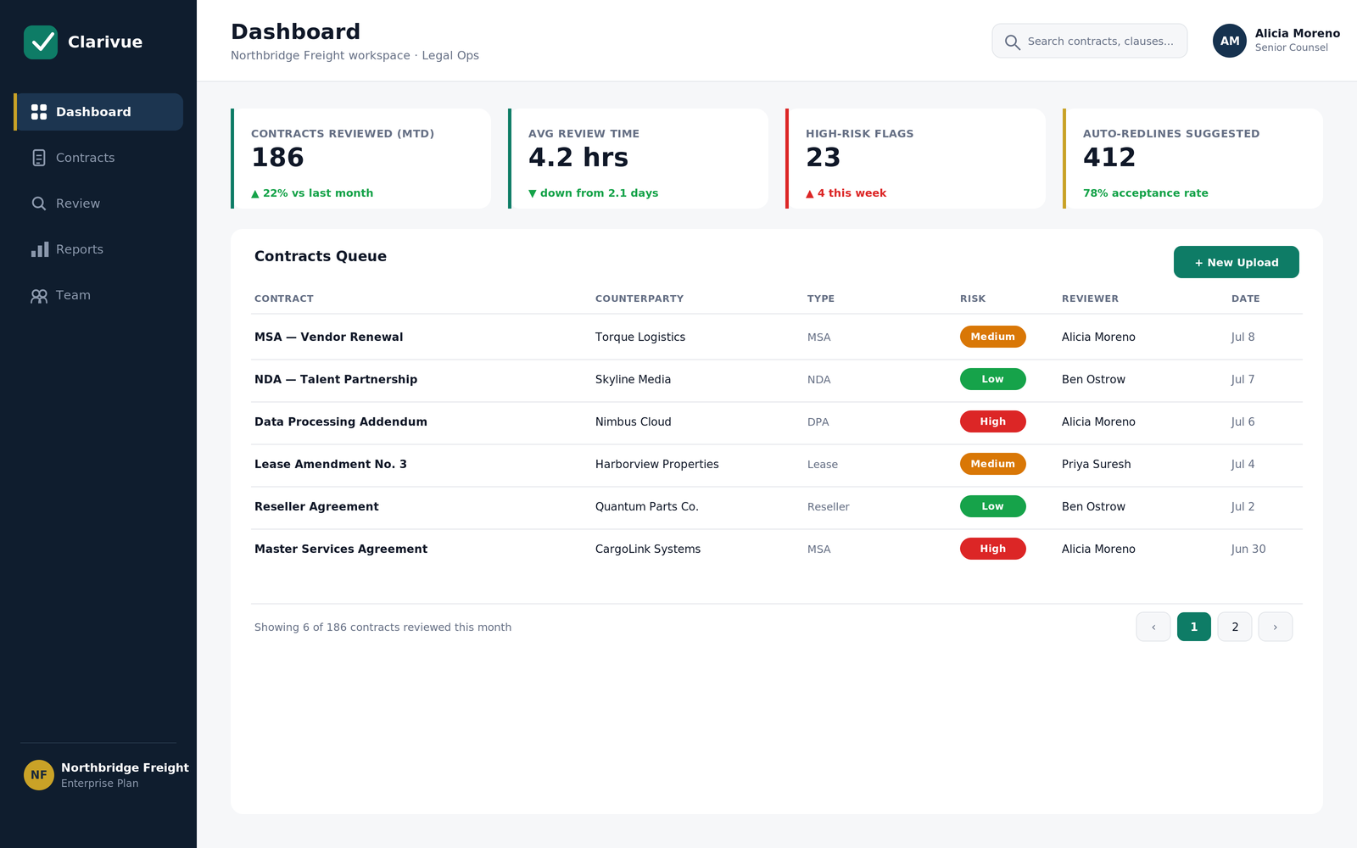
Task: Click the 4 this week flag trend
Action: 846,193
